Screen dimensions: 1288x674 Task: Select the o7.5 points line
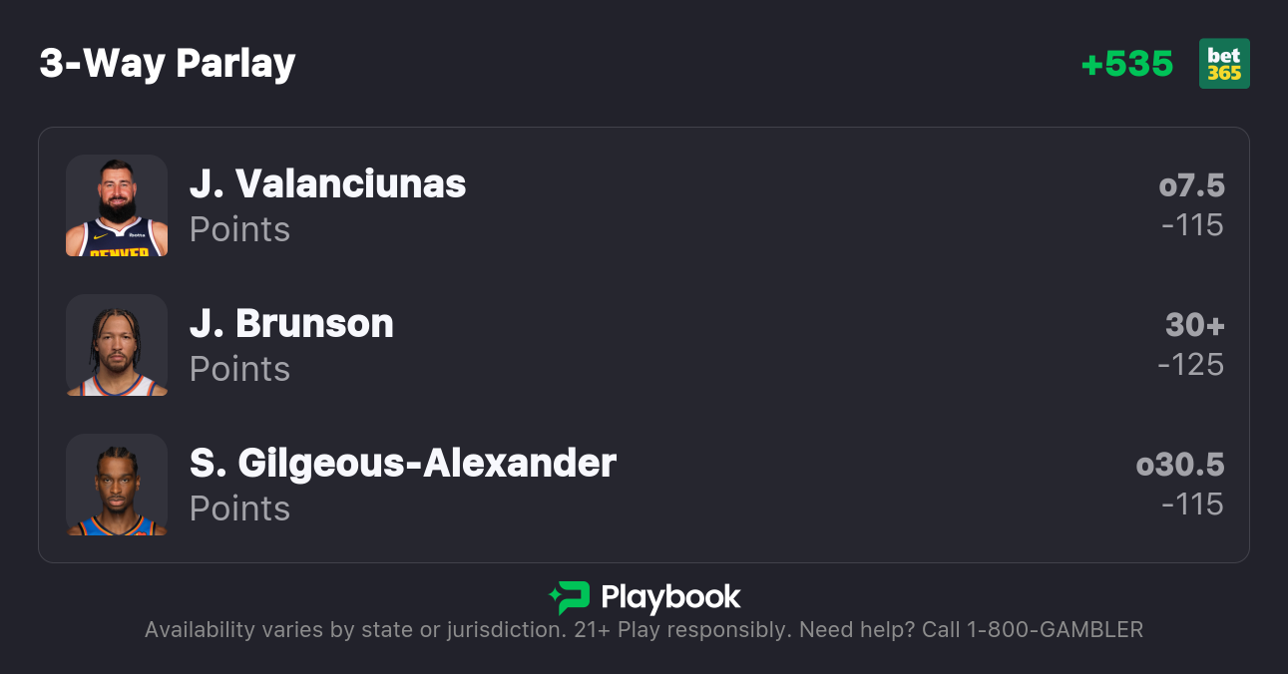(x=1191, y=185)
